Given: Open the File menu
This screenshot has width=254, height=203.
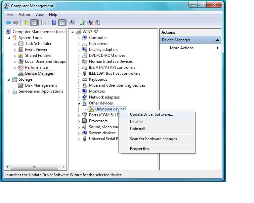Looking at the screenshot, I should point(10,15).
